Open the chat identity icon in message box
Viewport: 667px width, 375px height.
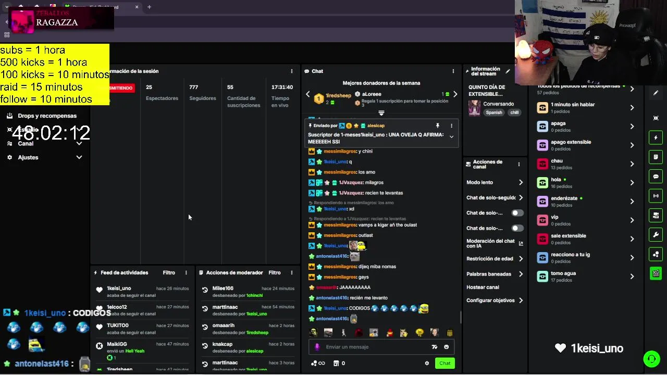coord(317,347)
